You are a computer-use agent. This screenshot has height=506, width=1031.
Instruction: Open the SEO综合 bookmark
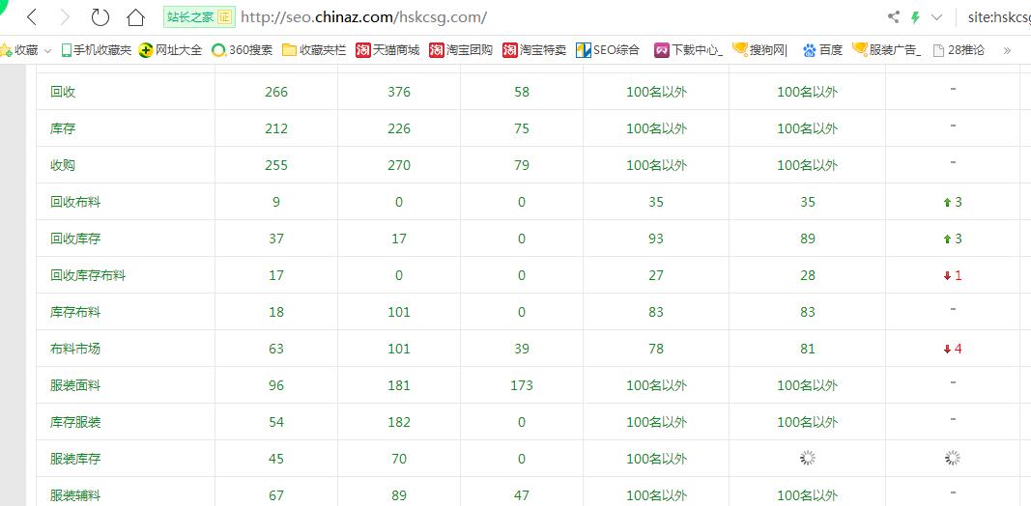[x=608, y=50]
